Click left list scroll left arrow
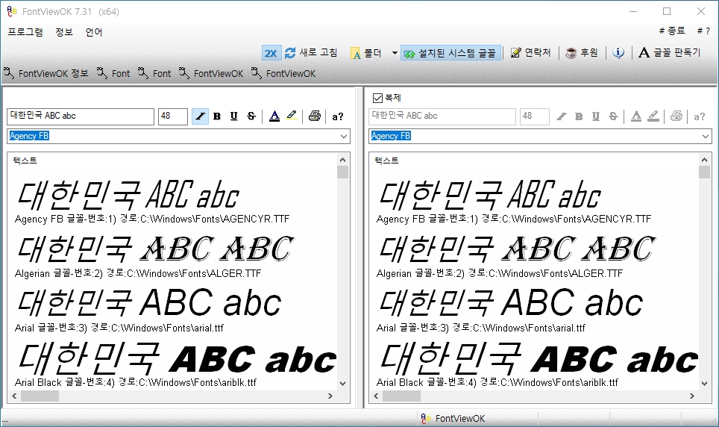This screenshot has width=719, height=427. click(14, 396)
